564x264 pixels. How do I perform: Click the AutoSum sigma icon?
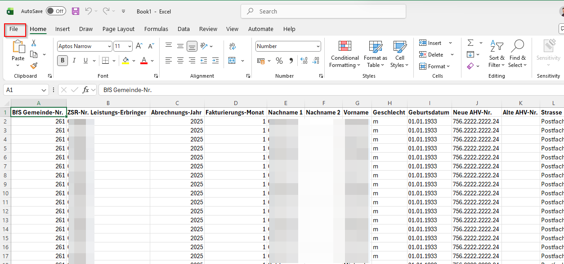pos(470,43)
